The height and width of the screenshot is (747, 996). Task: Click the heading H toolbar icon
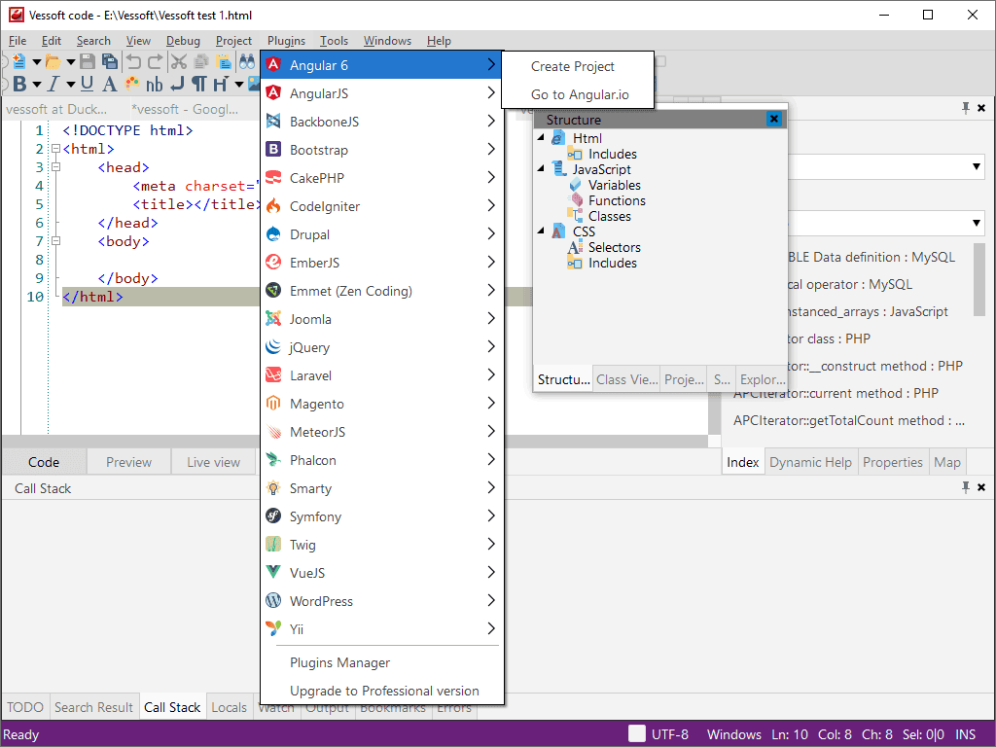221,84
